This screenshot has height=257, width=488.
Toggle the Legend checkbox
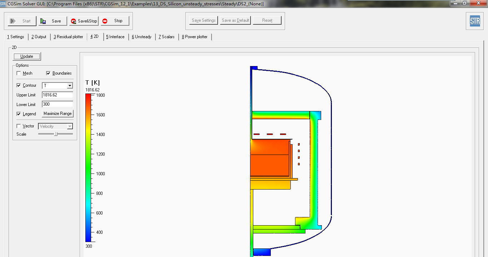tap(19, 114)
